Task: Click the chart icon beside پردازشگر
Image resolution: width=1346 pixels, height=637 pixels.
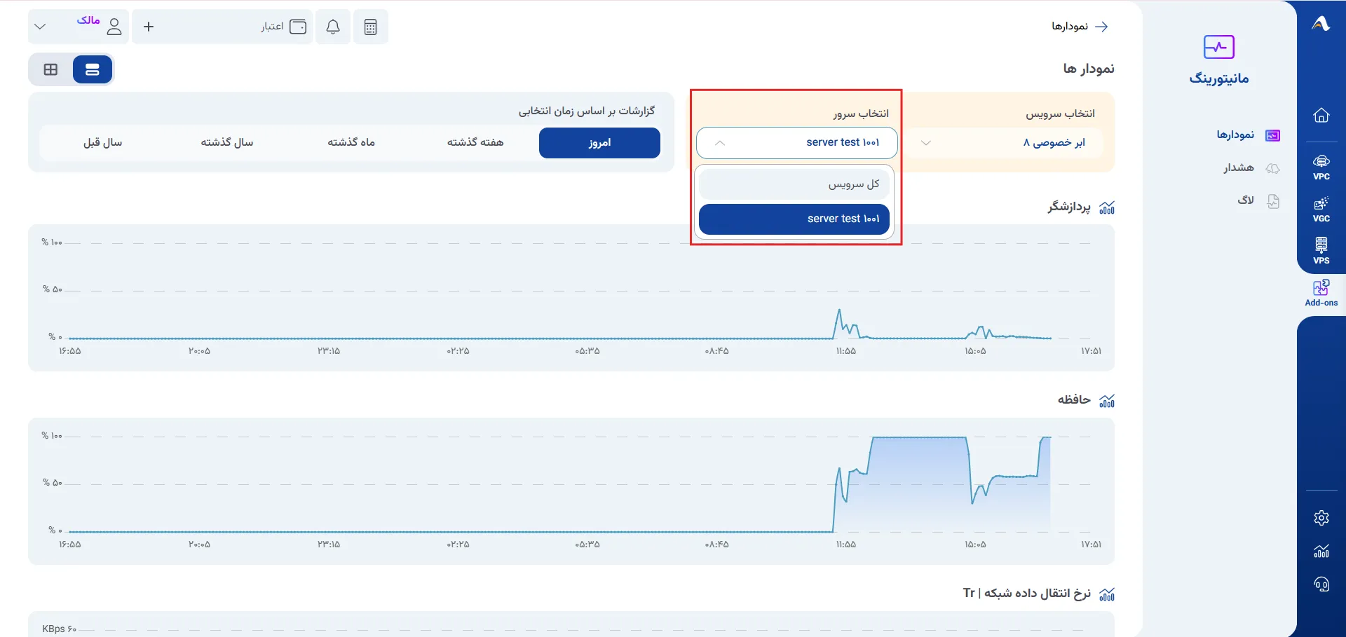Action: click(1107, 207)
